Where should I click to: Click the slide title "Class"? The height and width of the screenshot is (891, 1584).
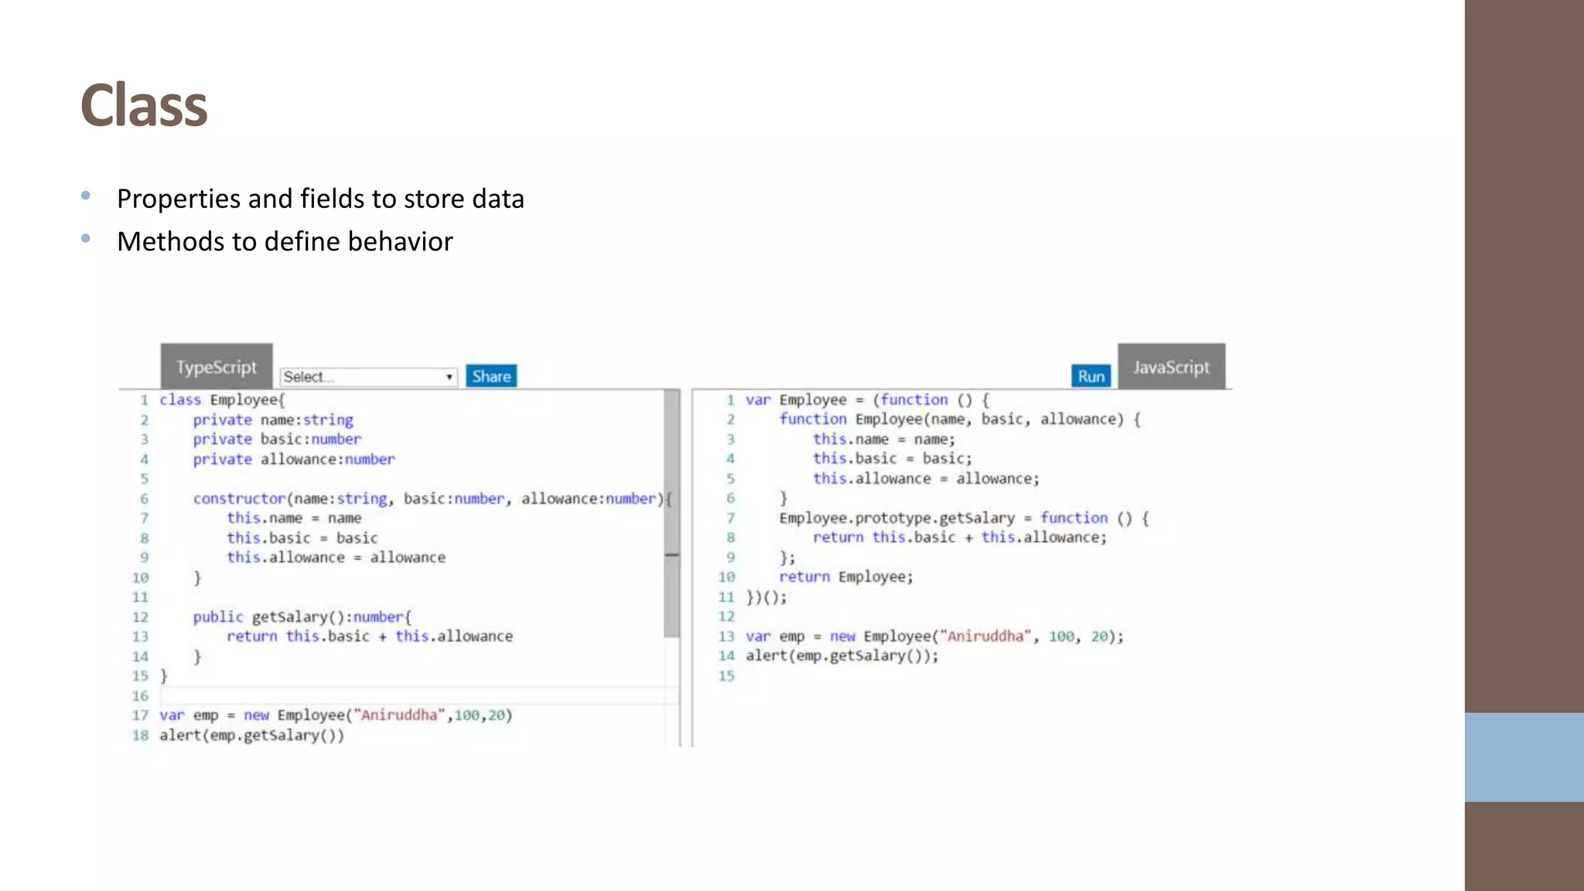tap(145, 105)
